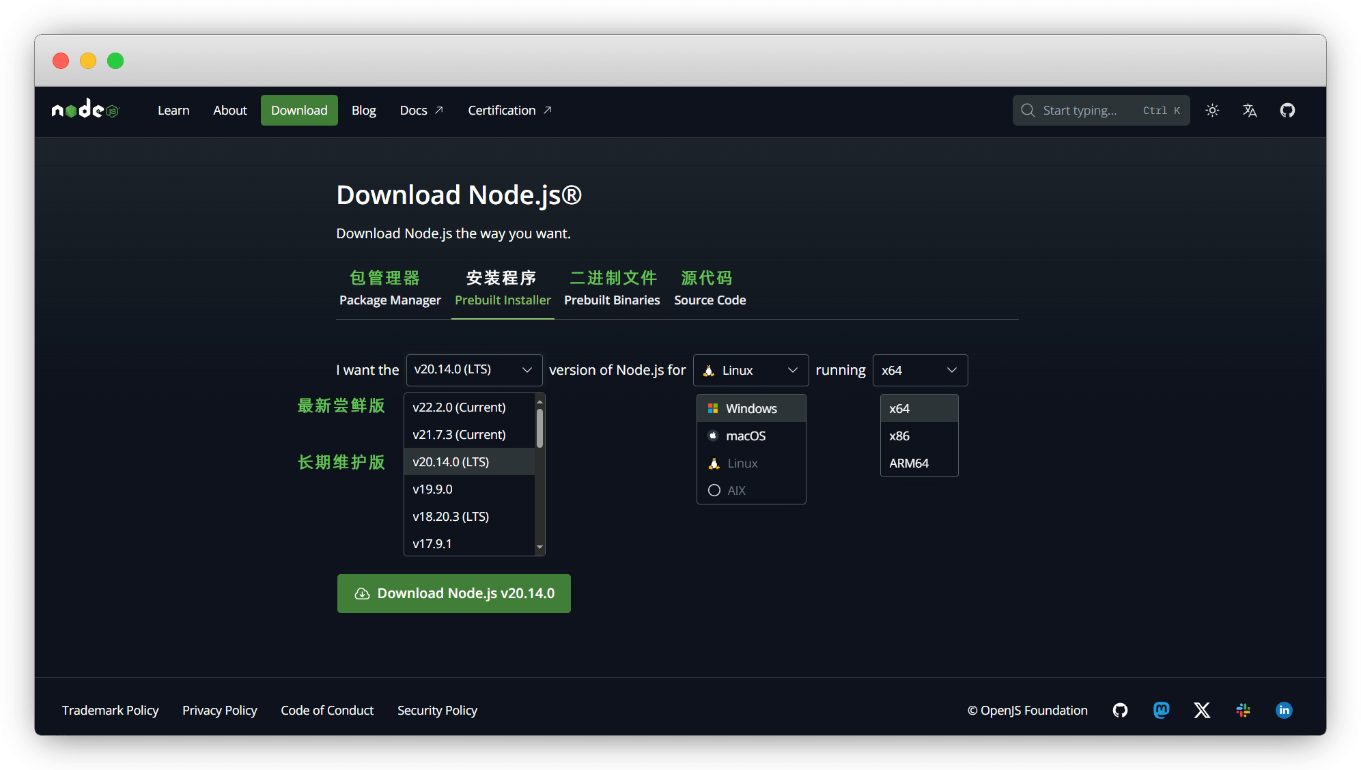
Task: Expand the Linux platform dropdown
Action: [750, 370]
